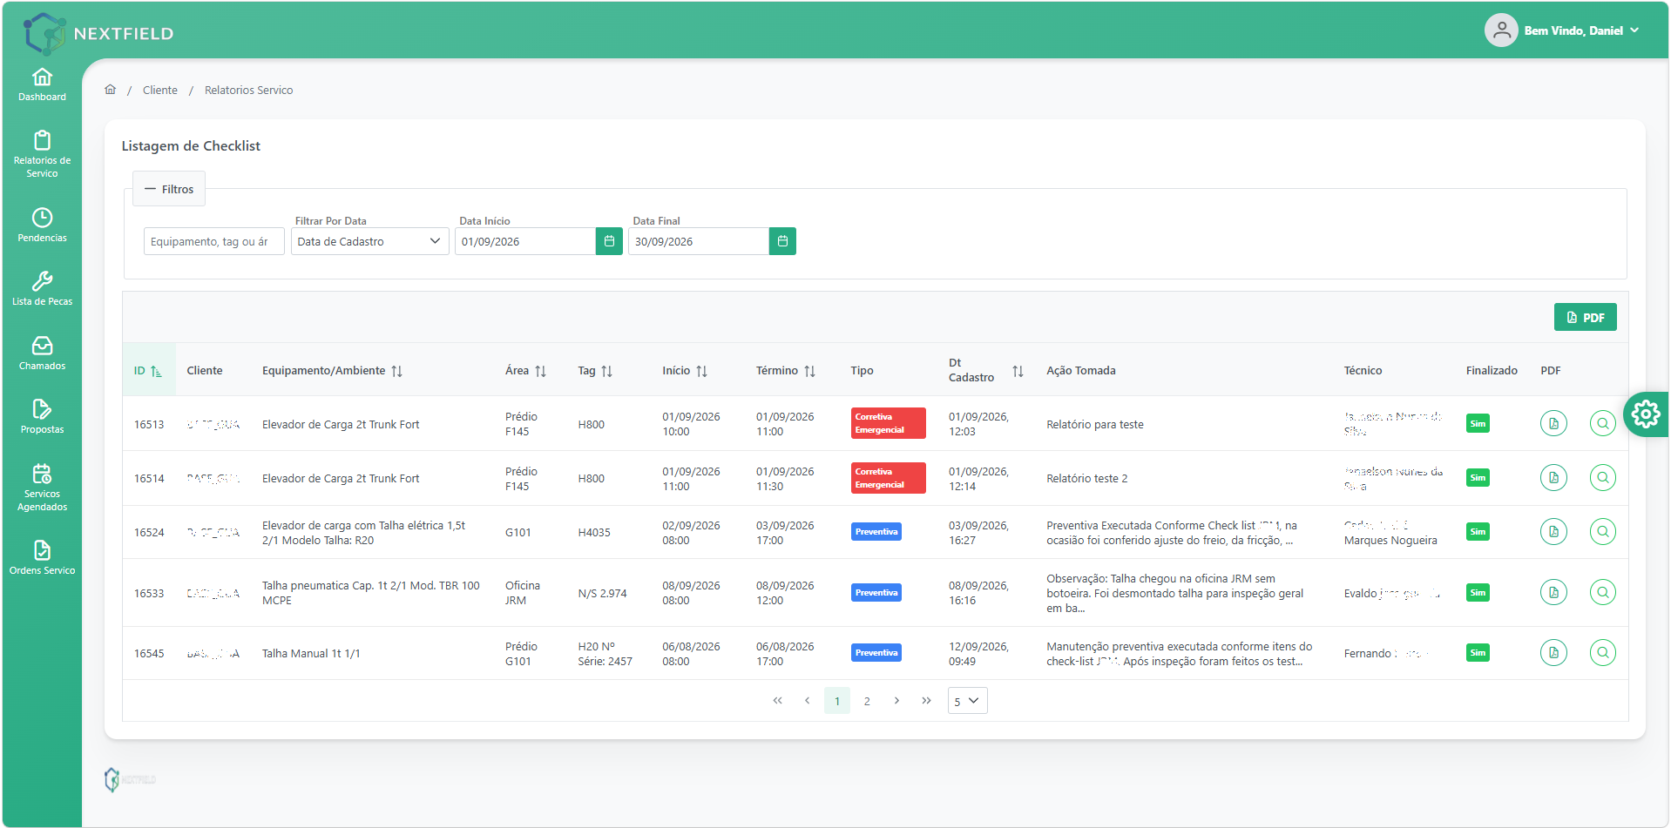View details of report 16533

(x=1602, y=593)
